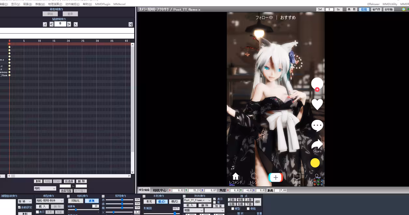This screenshot has width=409, height=215.
Task: Jump to previous keyframe using '.<' button
Action: click(45, 24)
